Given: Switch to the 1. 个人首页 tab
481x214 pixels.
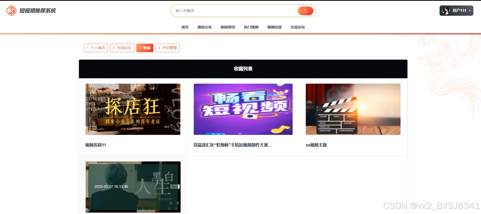Looking at the screenshot, I should click(x=96, y=48).
